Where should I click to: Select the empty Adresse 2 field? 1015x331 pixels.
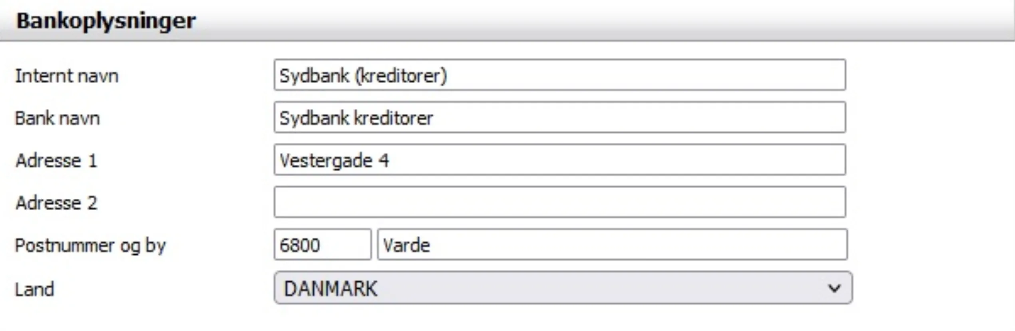point(559,202)
